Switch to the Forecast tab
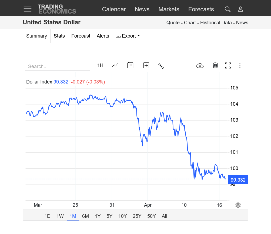This screenshot has height=234, width=271. [81, 36]
